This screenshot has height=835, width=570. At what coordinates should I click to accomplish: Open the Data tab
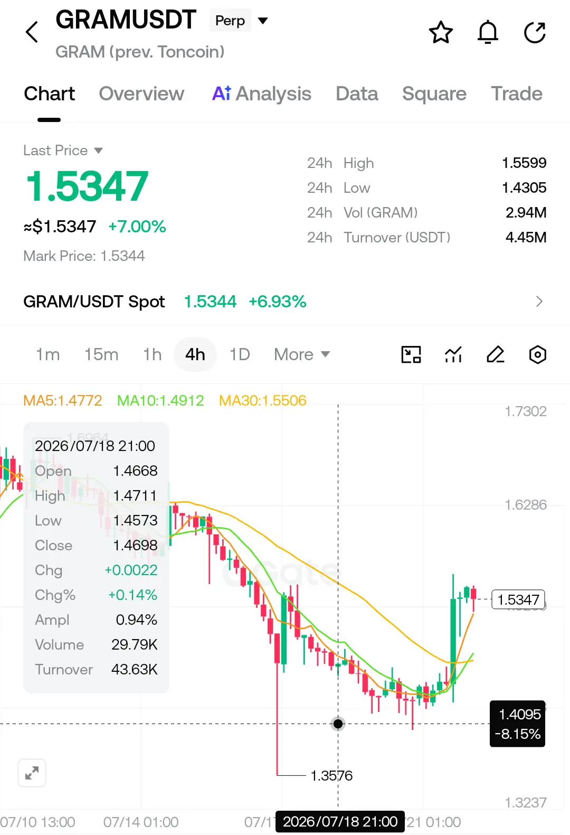357,94
